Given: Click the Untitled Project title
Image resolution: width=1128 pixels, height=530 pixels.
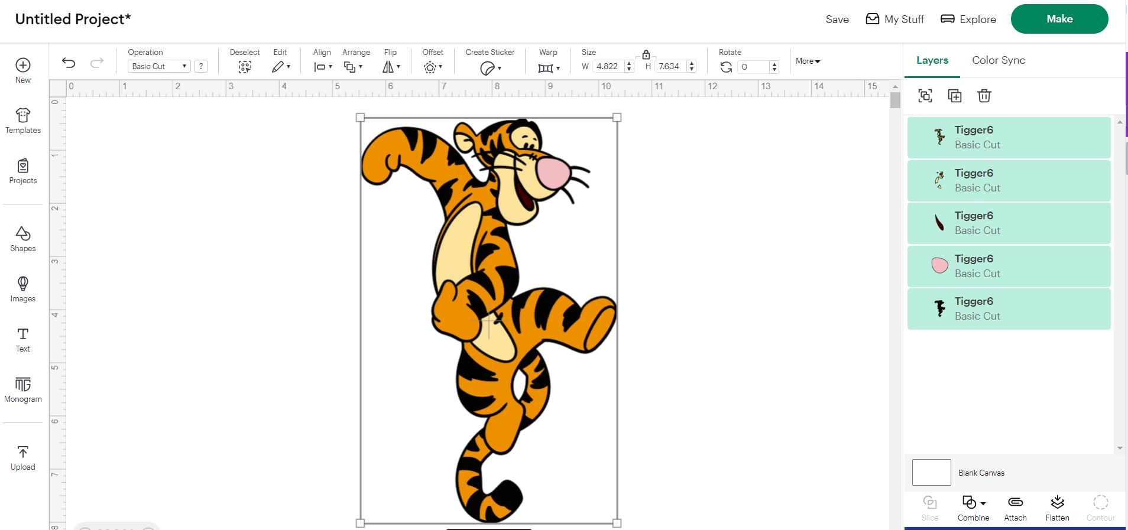Looking at the screenshot, I should click(73, 19).
